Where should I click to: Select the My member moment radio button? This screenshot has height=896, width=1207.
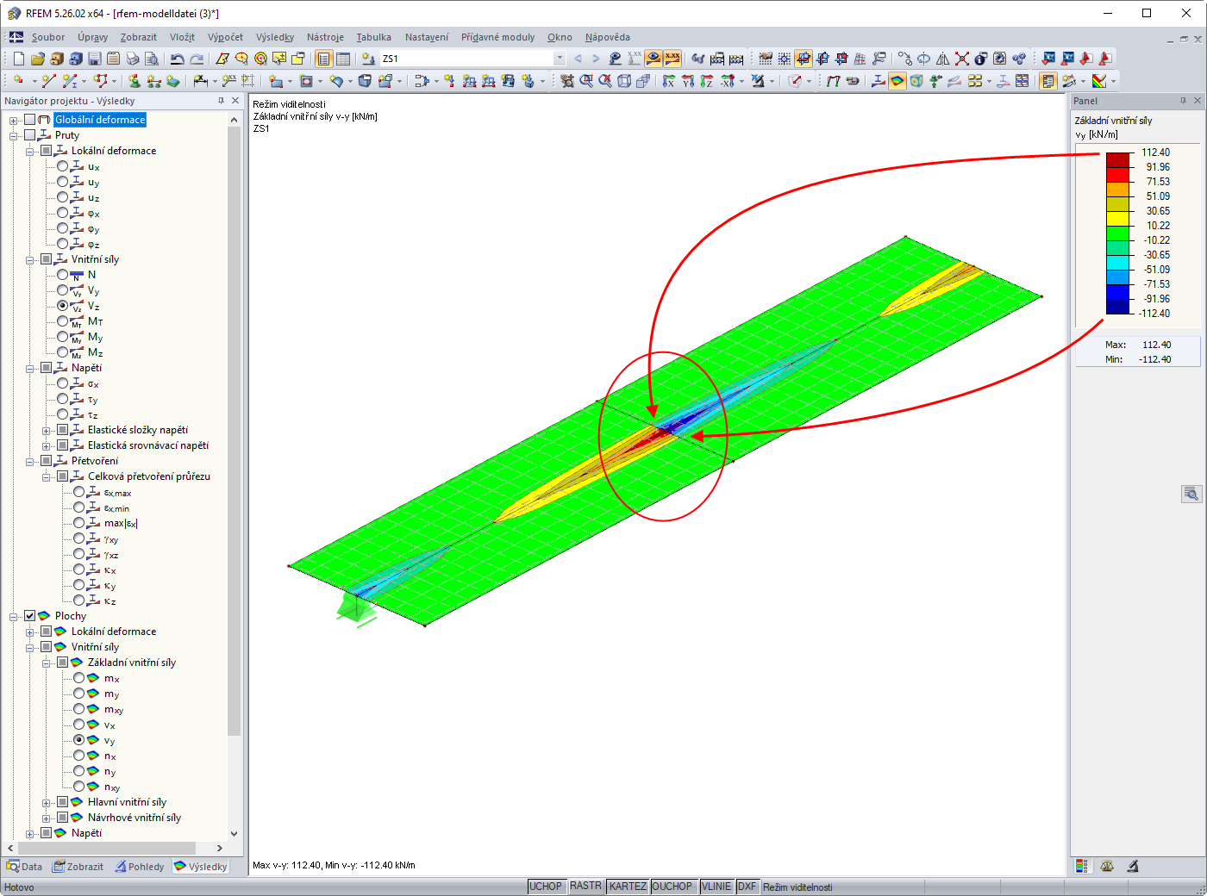coord(63,337)
